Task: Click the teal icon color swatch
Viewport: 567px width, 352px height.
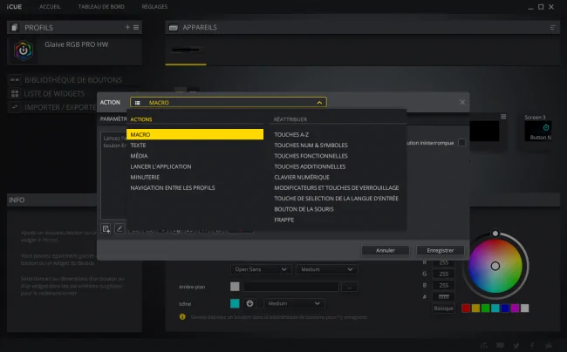Action: (x=235, y=303)
